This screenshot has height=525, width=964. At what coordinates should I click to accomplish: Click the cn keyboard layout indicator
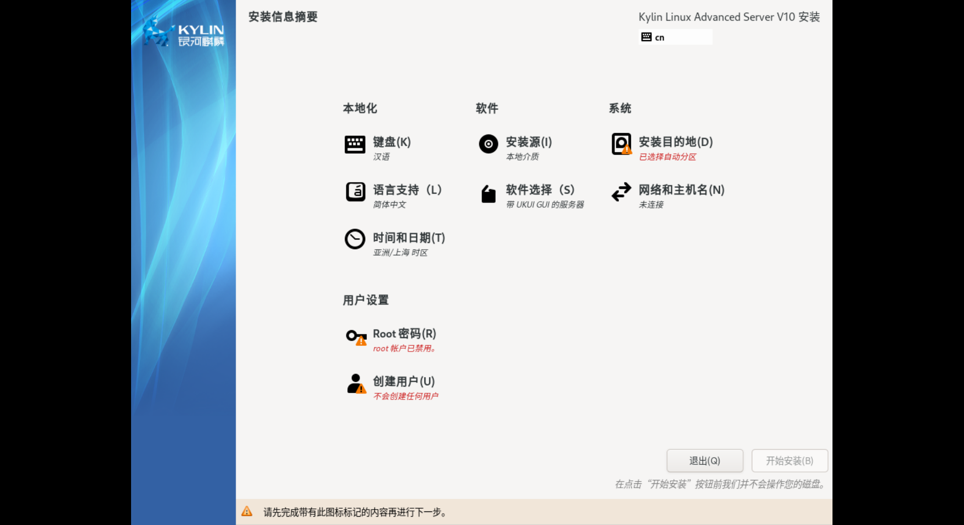click(675, 37)
